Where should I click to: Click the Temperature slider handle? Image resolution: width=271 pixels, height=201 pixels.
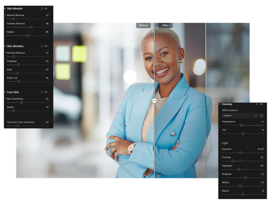tap(242, 125)
